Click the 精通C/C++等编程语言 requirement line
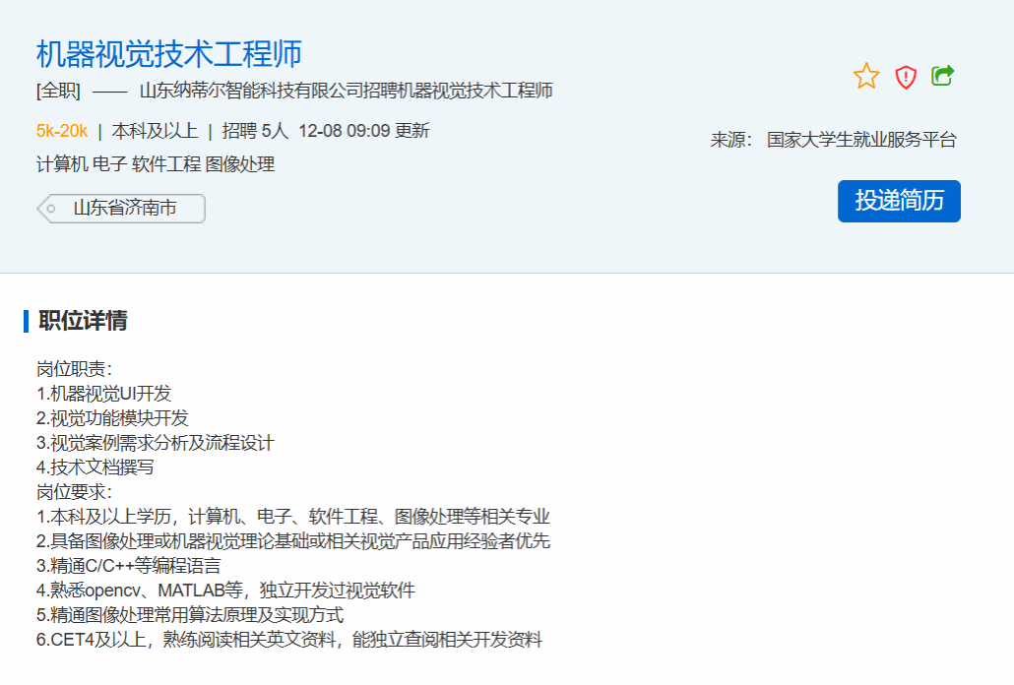 point(129,566)
